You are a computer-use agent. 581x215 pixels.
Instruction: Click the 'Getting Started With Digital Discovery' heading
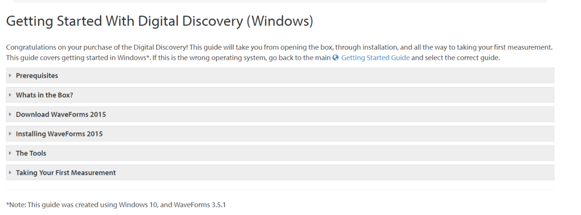coord(160,21)
